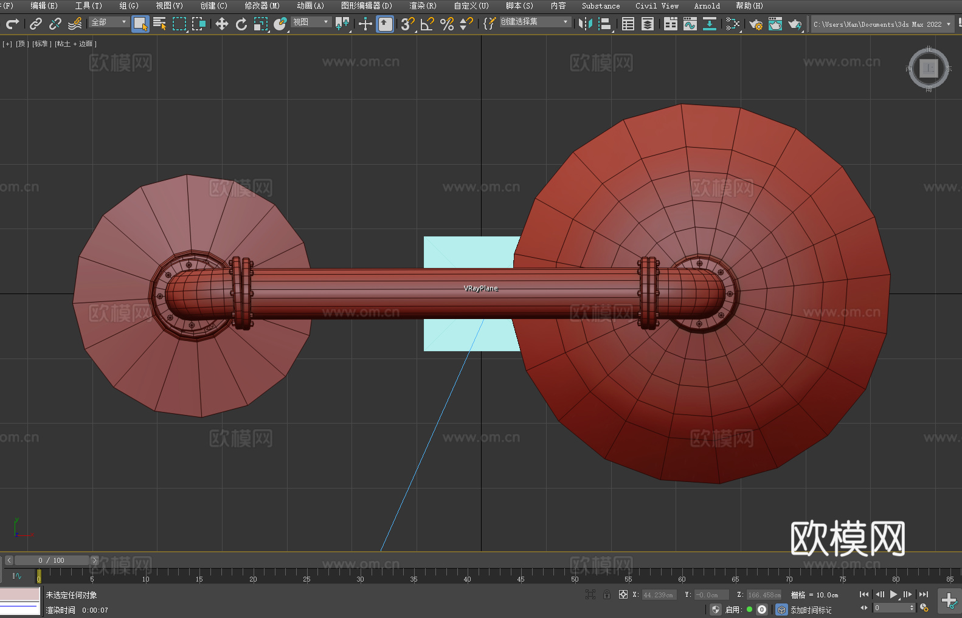The image size is (962, 618).
Task: Click the Select Object arrow tool
Action: click(140, 24)
